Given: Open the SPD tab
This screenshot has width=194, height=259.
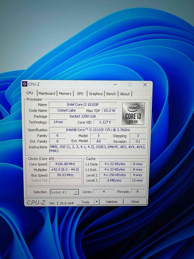Looking at the screenshot, I should pos(80,94).
